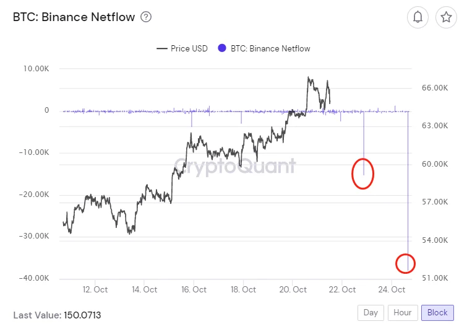
Task: Click the 20. Oct date label
Action: [x=293, y=289]
